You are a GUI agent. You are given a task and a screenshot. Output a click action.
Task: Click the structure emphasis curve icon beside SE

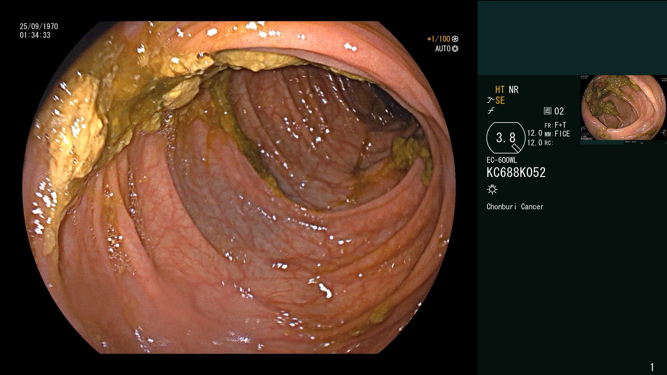(491, 100)
